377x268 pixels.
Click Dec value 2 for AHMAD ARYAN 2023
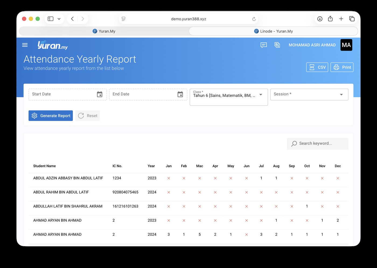point(338,220)
